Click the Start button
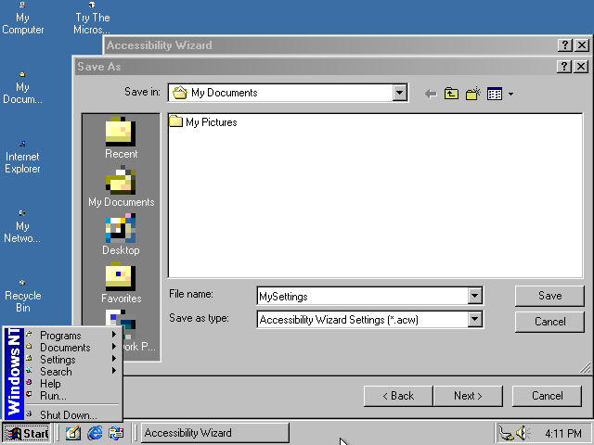 [x=27, y=433]
